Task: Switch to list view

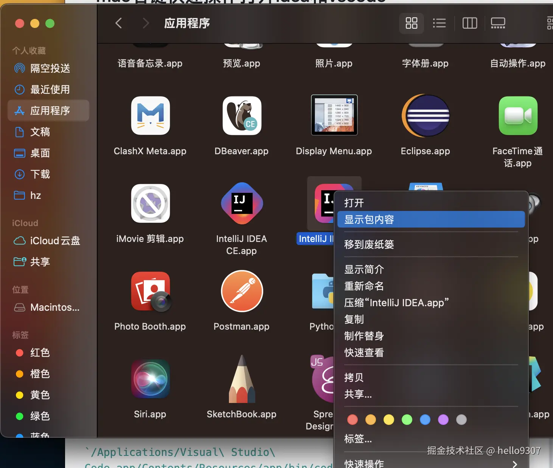Action: [439, 23]
